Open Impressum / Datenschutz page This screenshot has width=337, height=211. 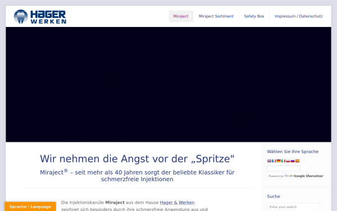pos(299,16)
